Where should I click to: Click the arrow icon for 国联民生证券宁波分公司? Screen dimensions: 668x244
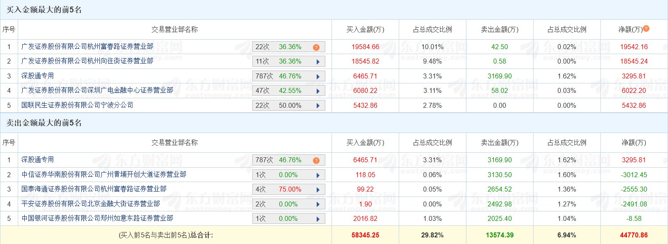(318, 106)
